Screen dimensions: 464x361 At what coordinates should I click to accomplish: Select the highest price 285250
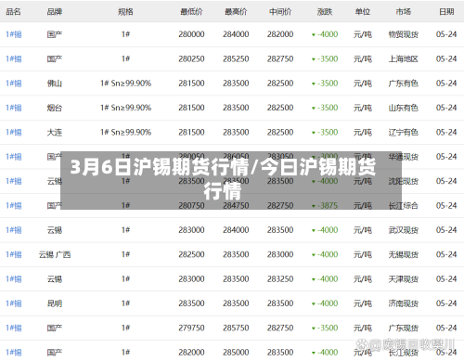pos(236,58)
